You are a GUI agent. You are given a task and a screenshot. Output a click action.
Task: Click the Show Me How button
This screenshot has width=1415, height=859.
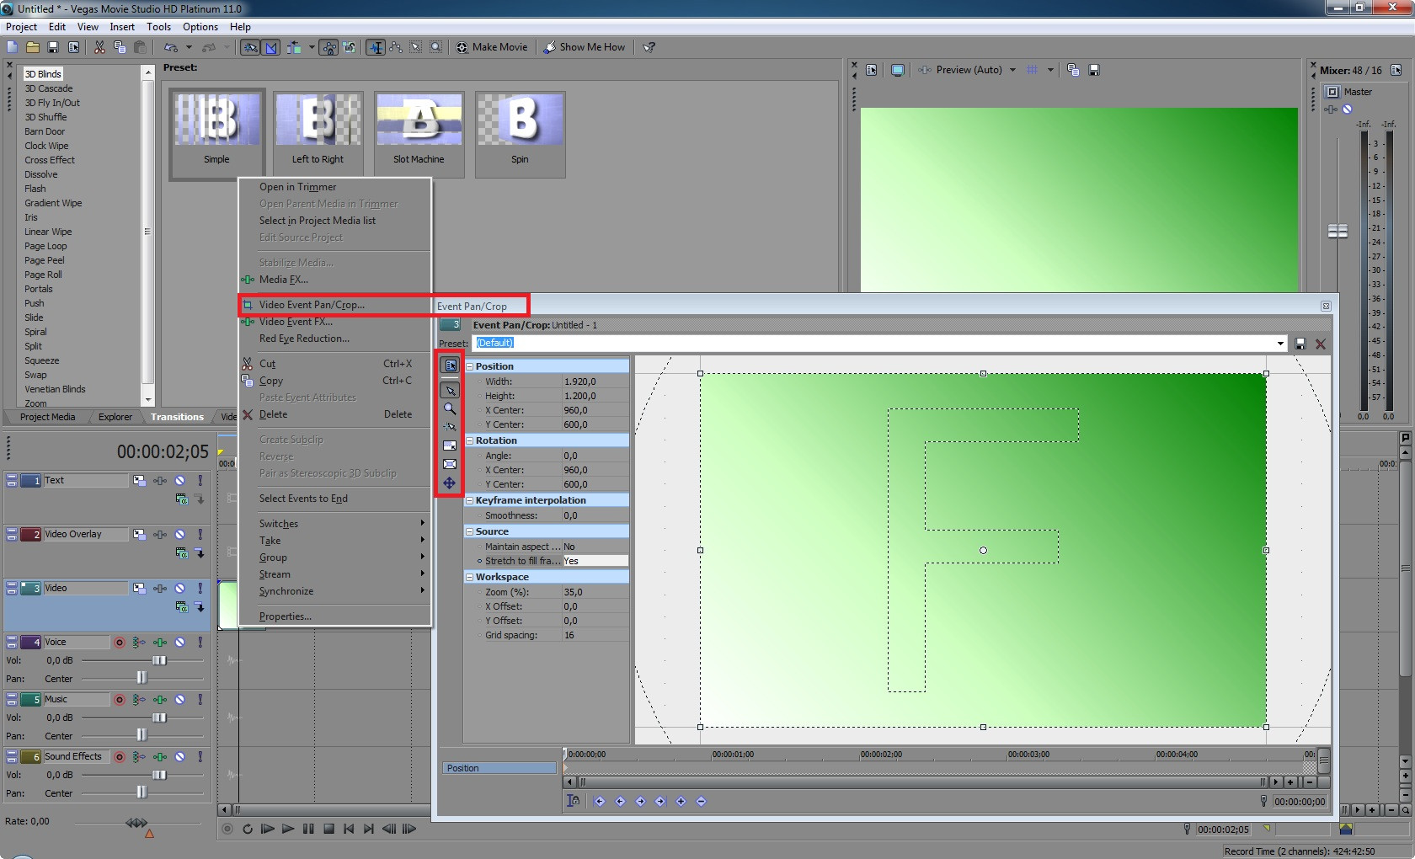pyautogui.click(x=585, y=47)
